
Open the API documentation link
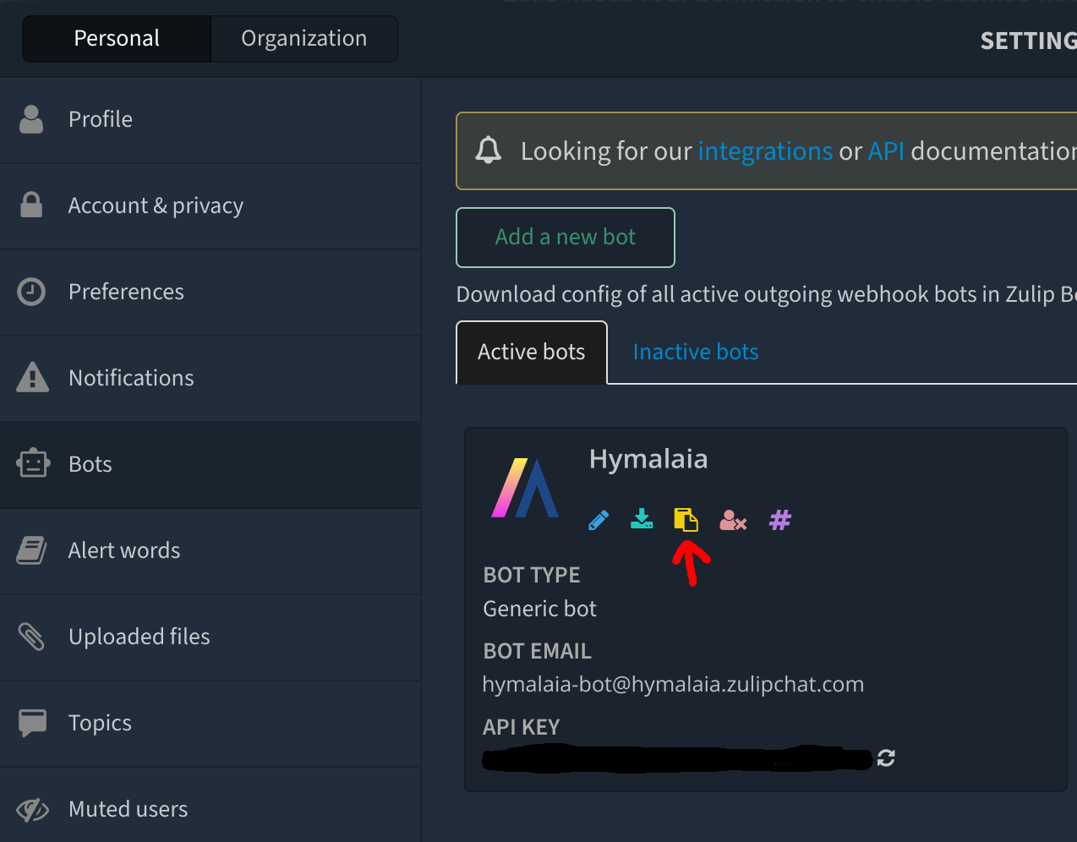pyautogui.click(x=886, y=151)
